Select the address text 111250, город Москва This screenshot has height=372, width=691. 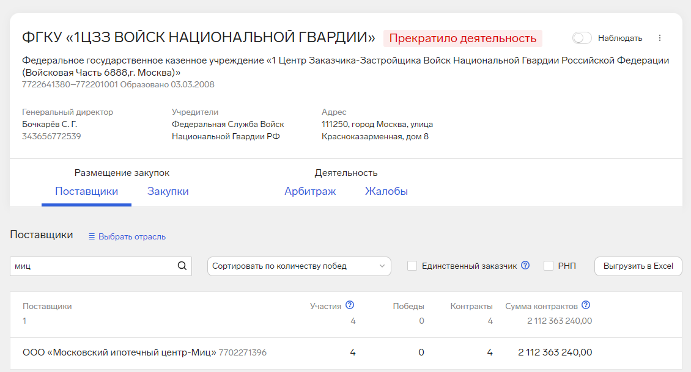coord(365,125)
